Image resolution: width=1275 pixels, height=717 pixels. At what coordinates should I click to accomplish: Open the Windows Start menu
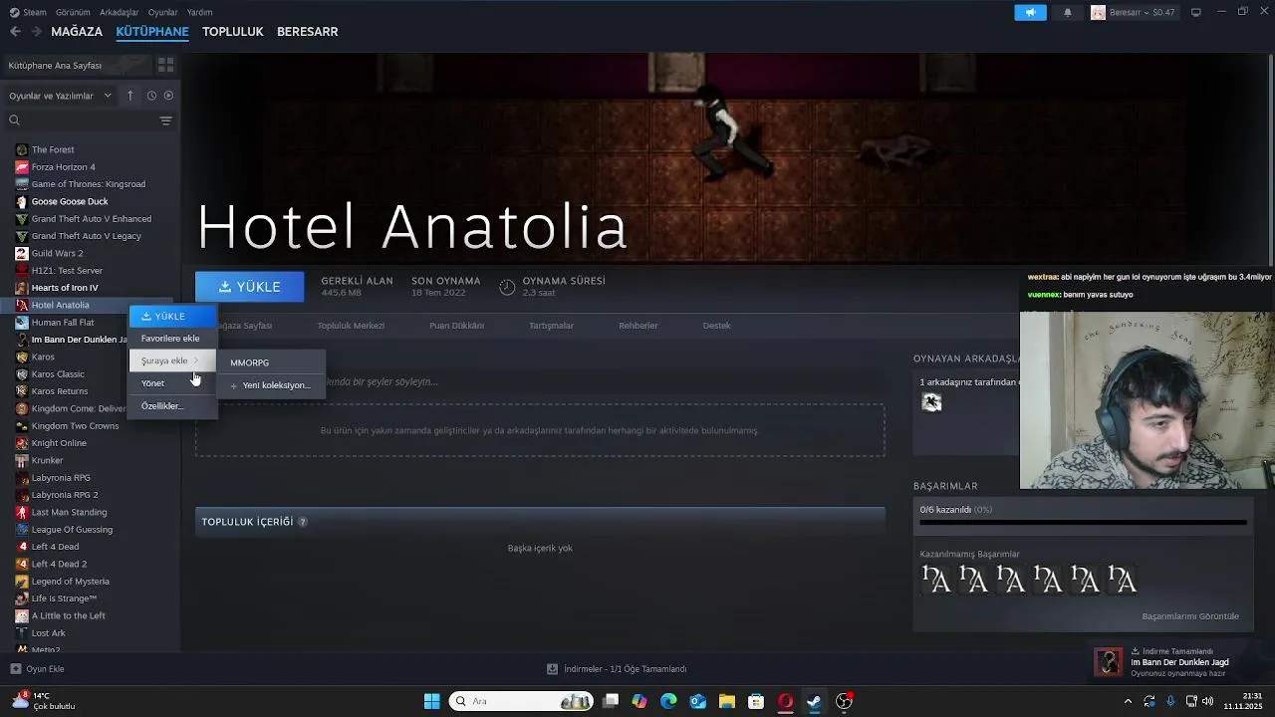431,701
